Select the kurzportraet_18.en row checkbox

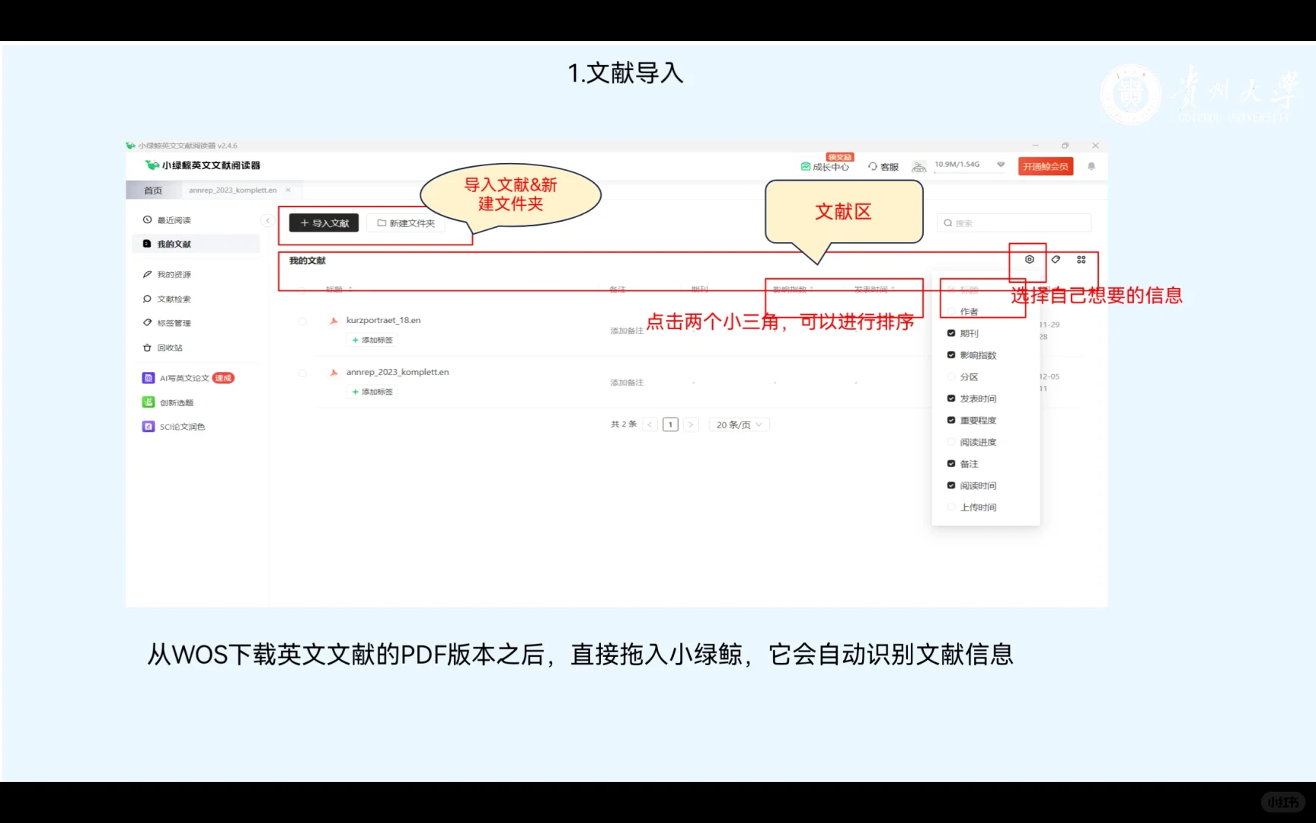coord(302,322)
